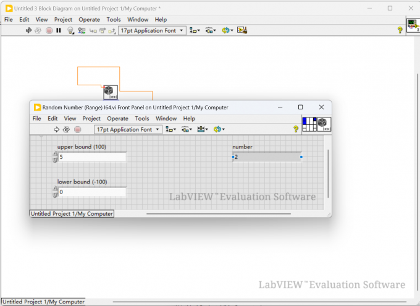This screenshot has height=306, width=420.
Task: Toggle Retain Wire Values in Block Diagram toolbar
Action: point(82,30)
